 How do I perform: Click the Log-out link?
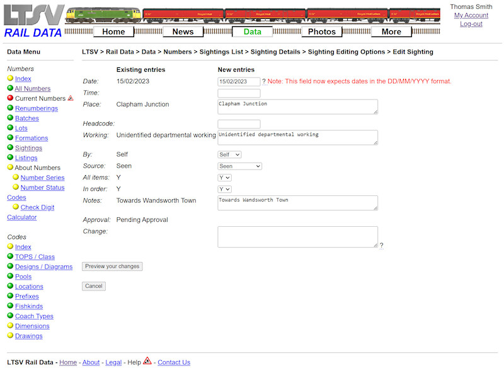coord(471,23)
